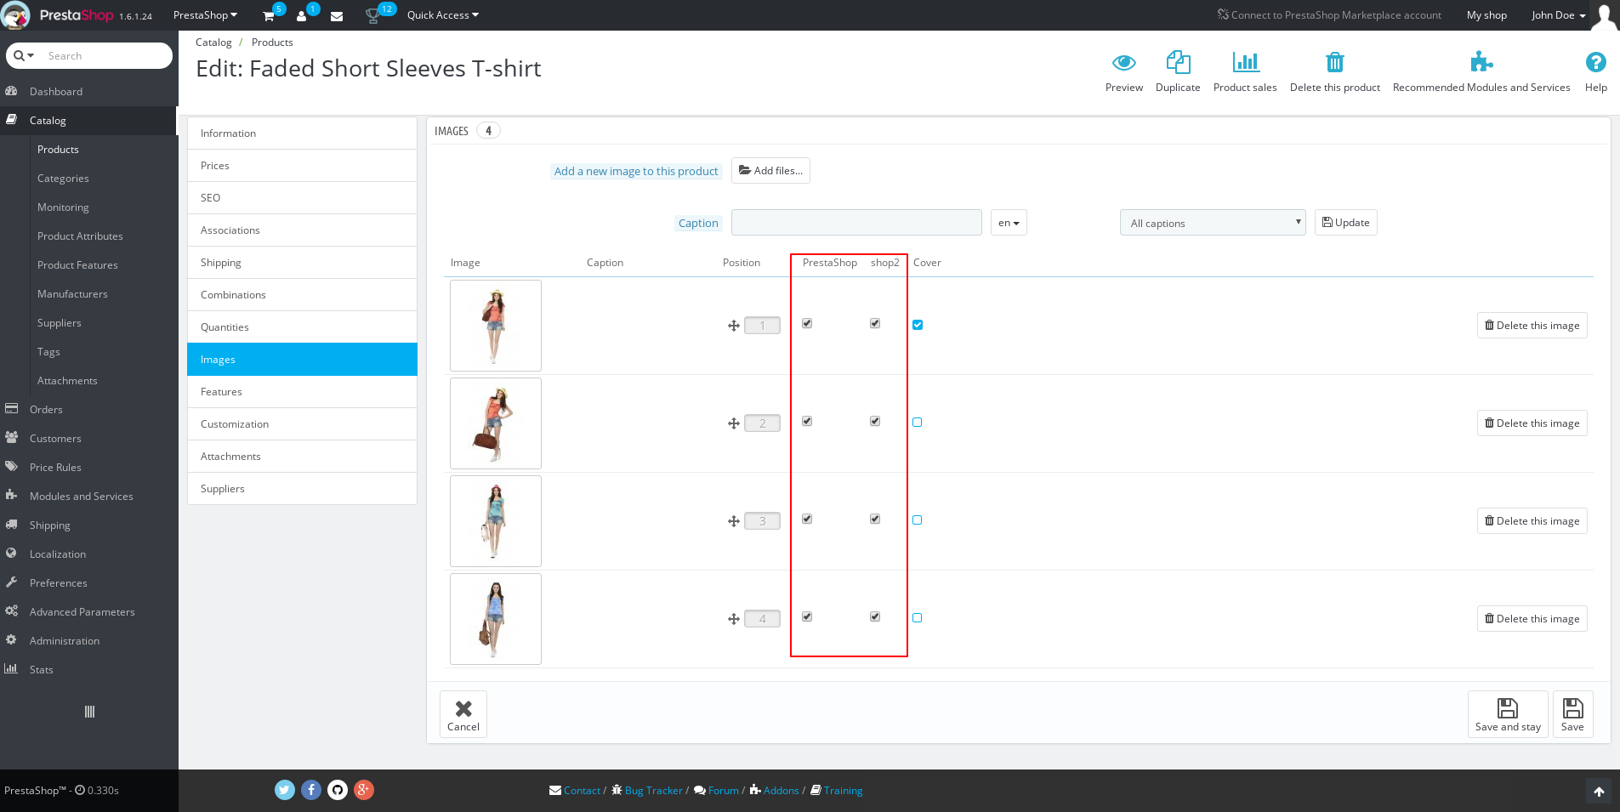The image size is (1620, 812).
Task: Open the All captions dropdown
Action: click(1212, 222)
